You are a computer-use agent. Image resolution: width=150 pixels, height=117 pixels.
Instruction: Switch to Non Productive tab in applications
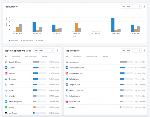pyautogui.click(x=31, y=57)
